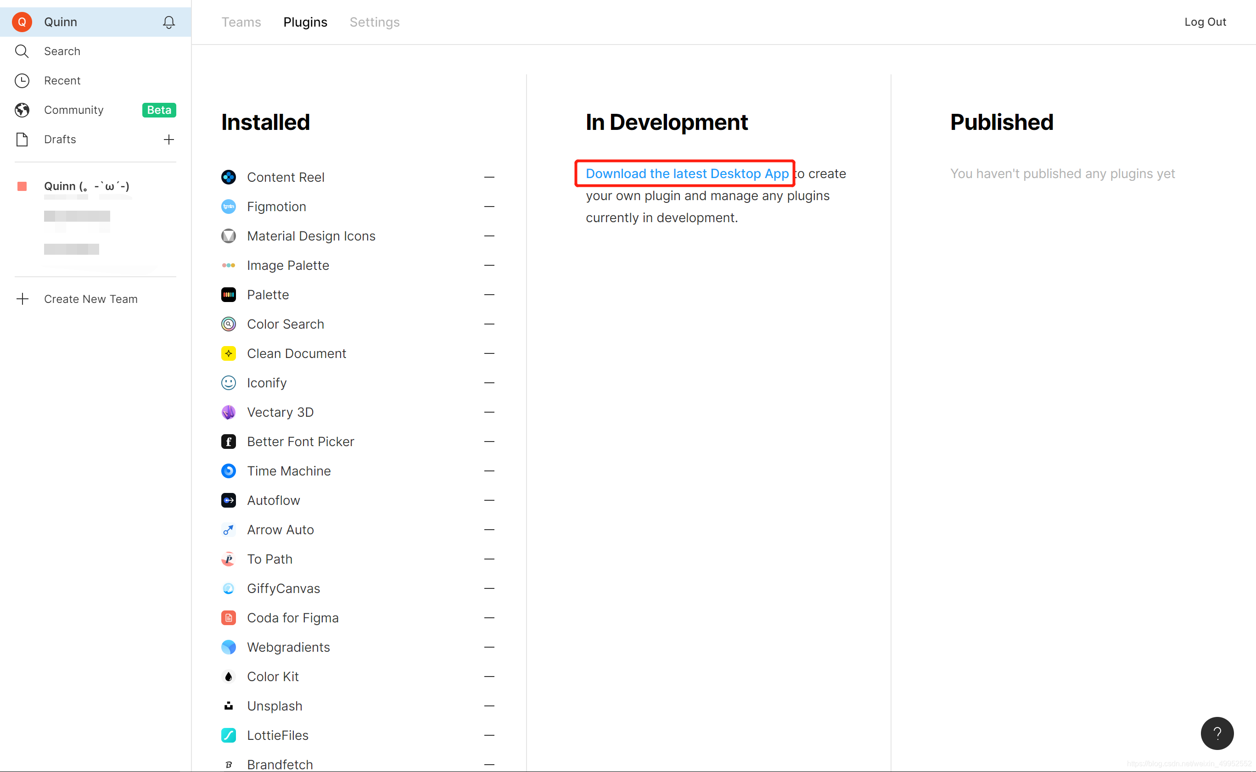The image size is (1256, 772).
Task: Click the Content Reel plugin icon
Action: (x=228, y=177)
